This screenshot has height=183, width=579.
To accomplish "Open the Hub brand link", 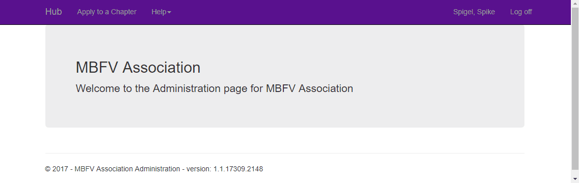I will click(x=54, y=12).
